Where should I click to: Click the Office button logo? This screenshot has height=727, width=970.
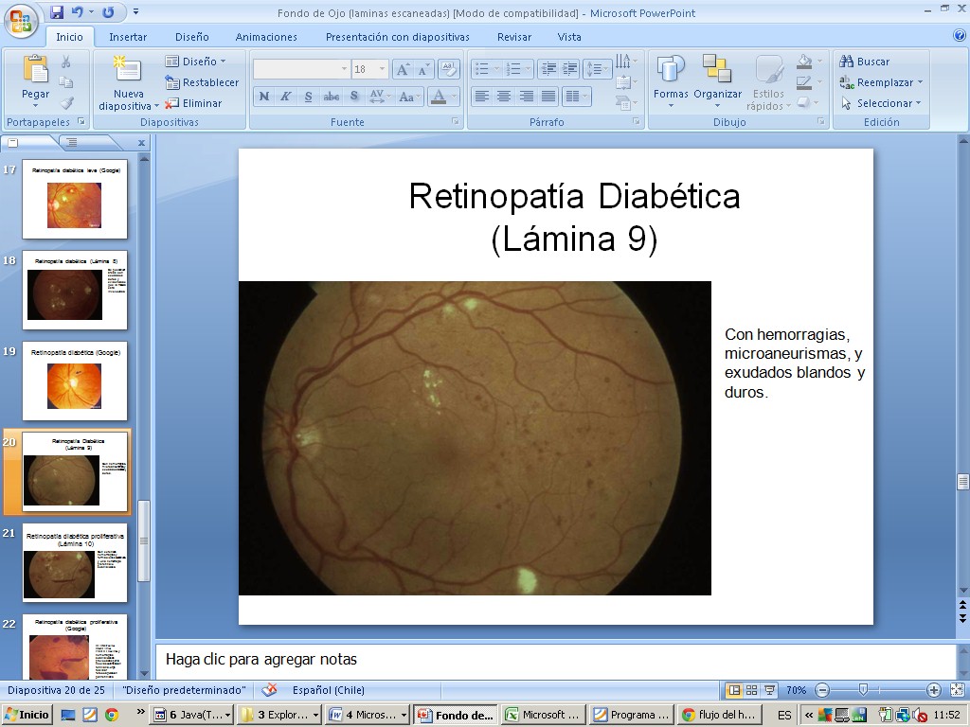click(x=21, y=19)
